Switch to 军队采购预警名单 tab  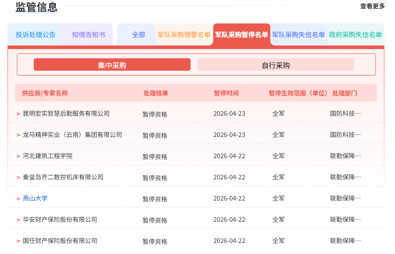(184, 34)
